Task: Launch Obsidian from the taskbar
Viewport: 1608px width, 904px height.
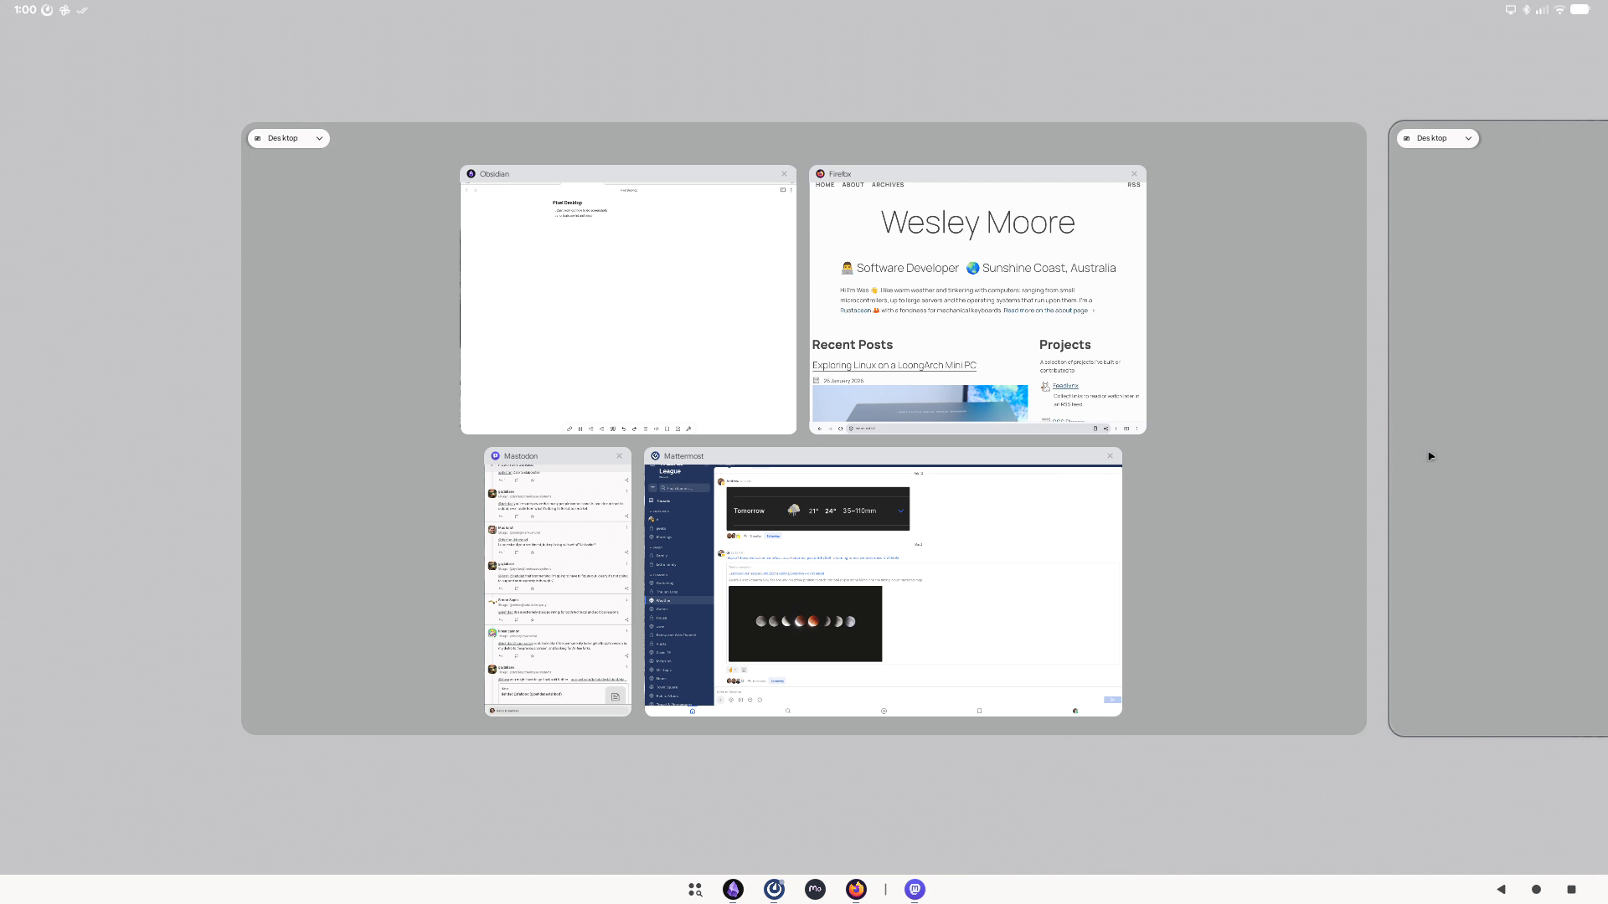Action: coord(733,889)
